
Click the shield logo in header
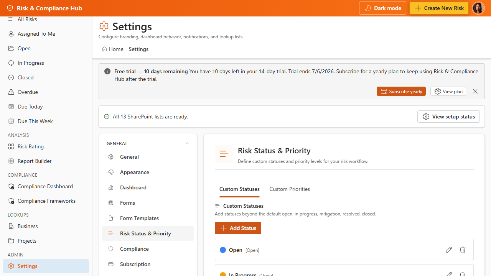[x=10, y=8]
